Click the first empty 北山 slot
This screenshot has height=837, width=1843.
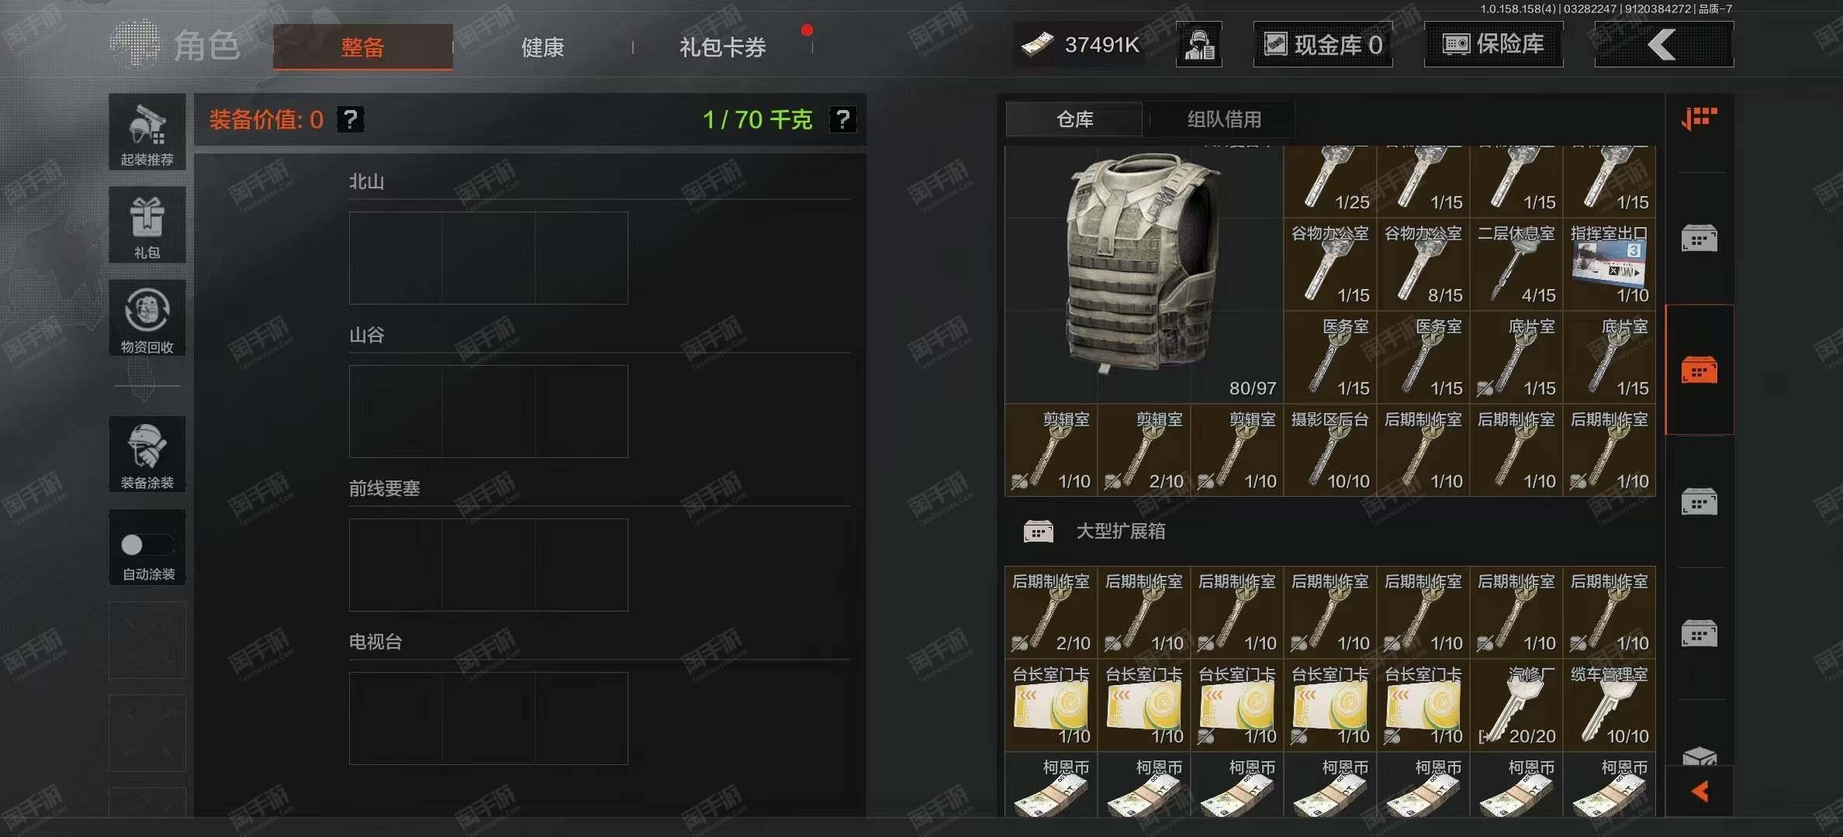[396, 258]
